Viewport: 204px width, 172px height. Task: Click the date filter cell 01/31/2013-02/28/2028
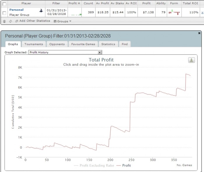point(57,12)
